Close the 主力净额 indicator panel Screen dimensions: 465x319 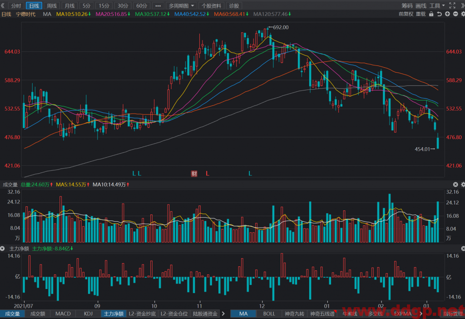463,249
